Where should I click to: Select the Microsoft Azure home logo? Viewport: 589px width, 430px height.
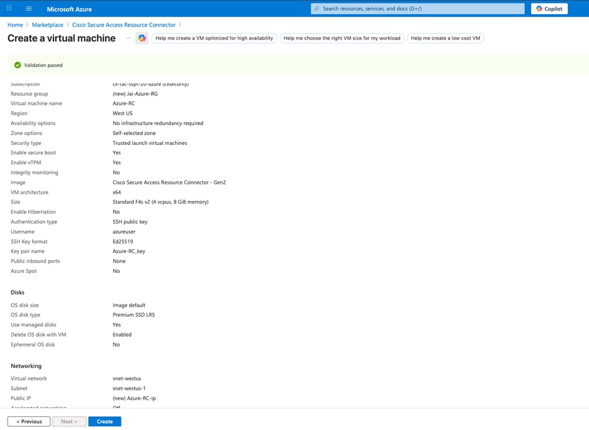pyautogui.click(x=68, y=8)
